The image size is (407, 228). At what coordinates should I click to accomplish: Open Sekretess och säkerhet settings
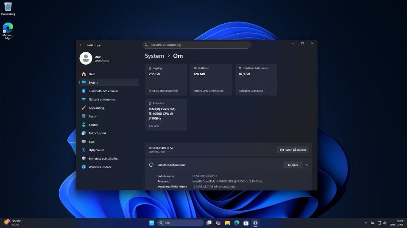pos(103,158)
